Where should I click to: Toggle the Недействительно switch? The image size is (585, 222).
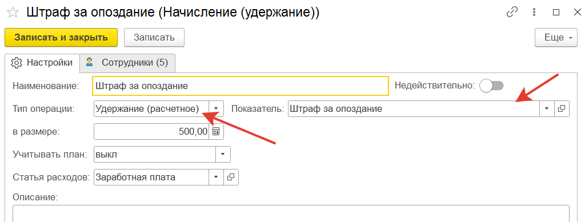[x=492, y=86]
